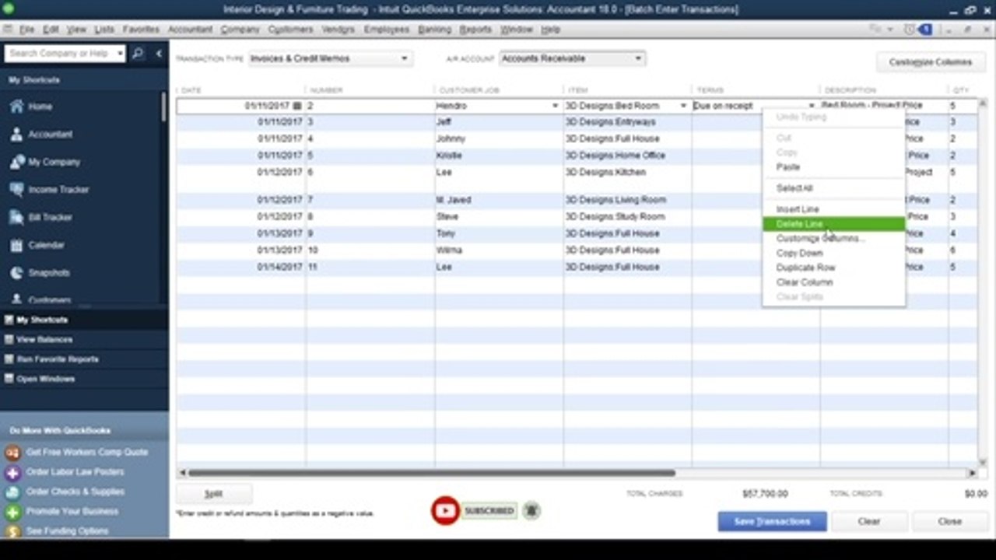Screen dimensions: 996x560
Task: Open the date picker calendar icon
Action: (x=296, y=106)
